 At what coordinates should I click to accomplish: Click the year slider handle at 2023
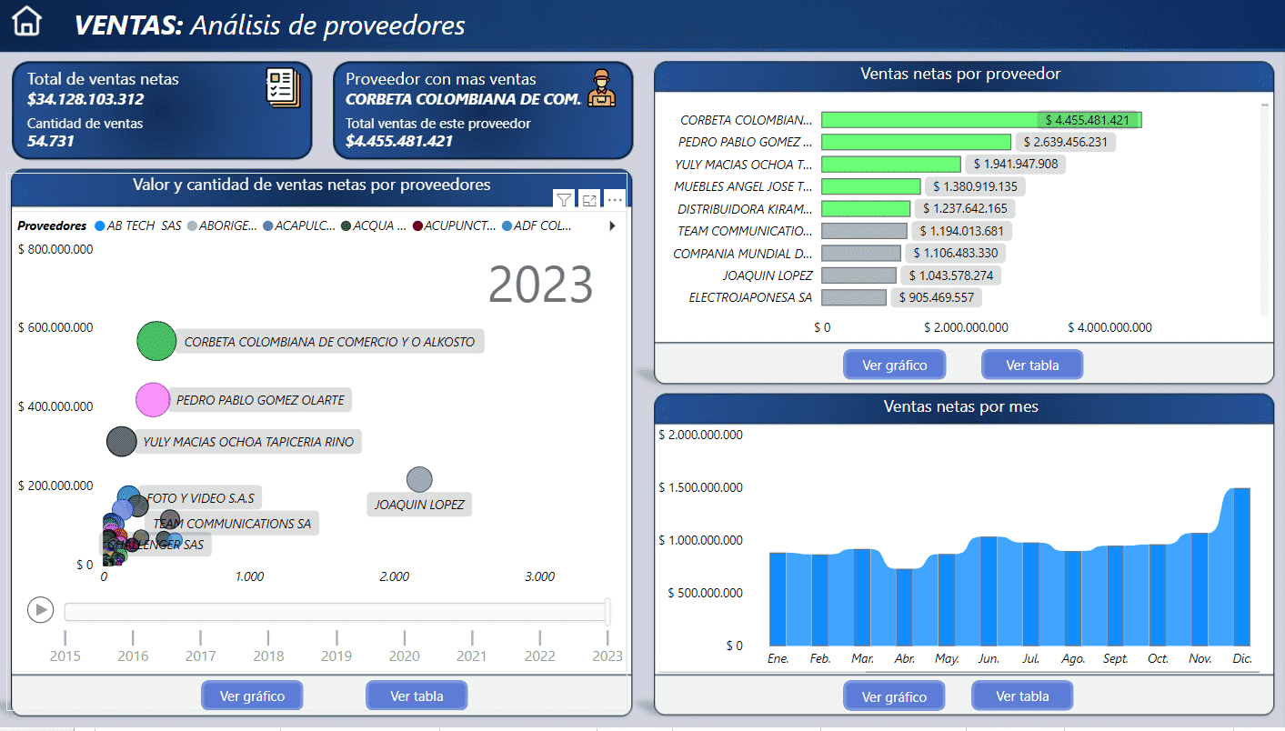click(x=607, y=612)
